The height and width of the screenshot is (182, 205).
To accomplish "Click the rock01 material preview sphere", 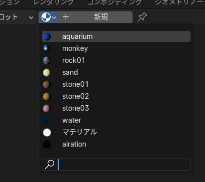I will (47, 60).
